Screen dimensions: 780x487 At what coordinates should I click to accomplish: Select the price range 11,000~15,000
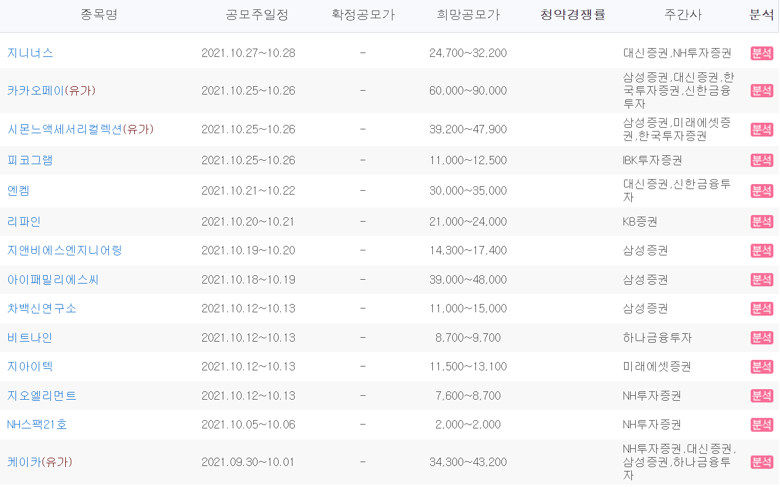point(468,308)
